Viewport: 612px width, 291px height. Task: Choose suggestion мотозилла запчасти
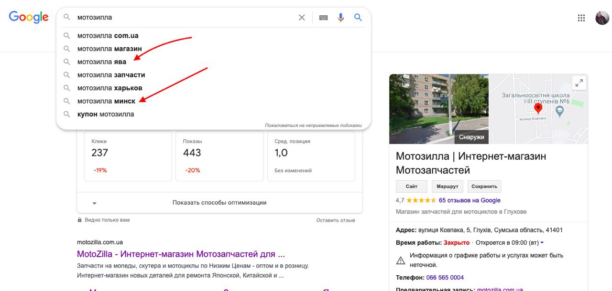point(213,75)
